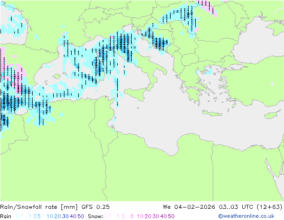This screenshot has height=220, width=284.
Task: Select the Rain 20 legend value
Action: tap(58, 216)
